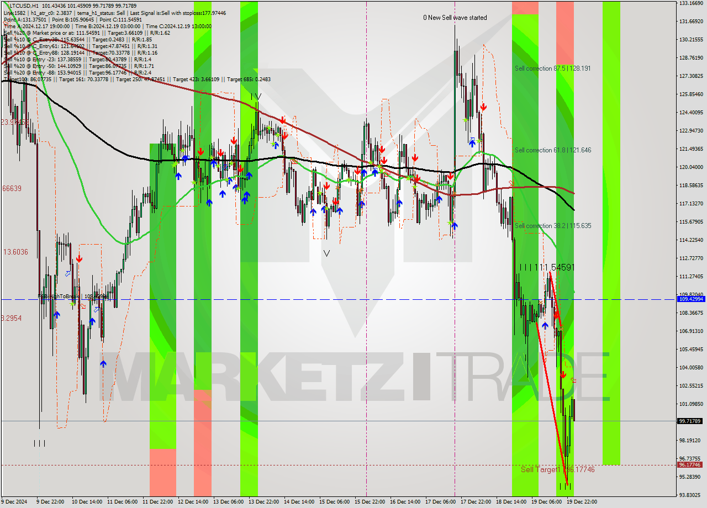Click the 122.94730 price axis value
This screenshot has width=707, height=508.
click(x=691, y=130)
